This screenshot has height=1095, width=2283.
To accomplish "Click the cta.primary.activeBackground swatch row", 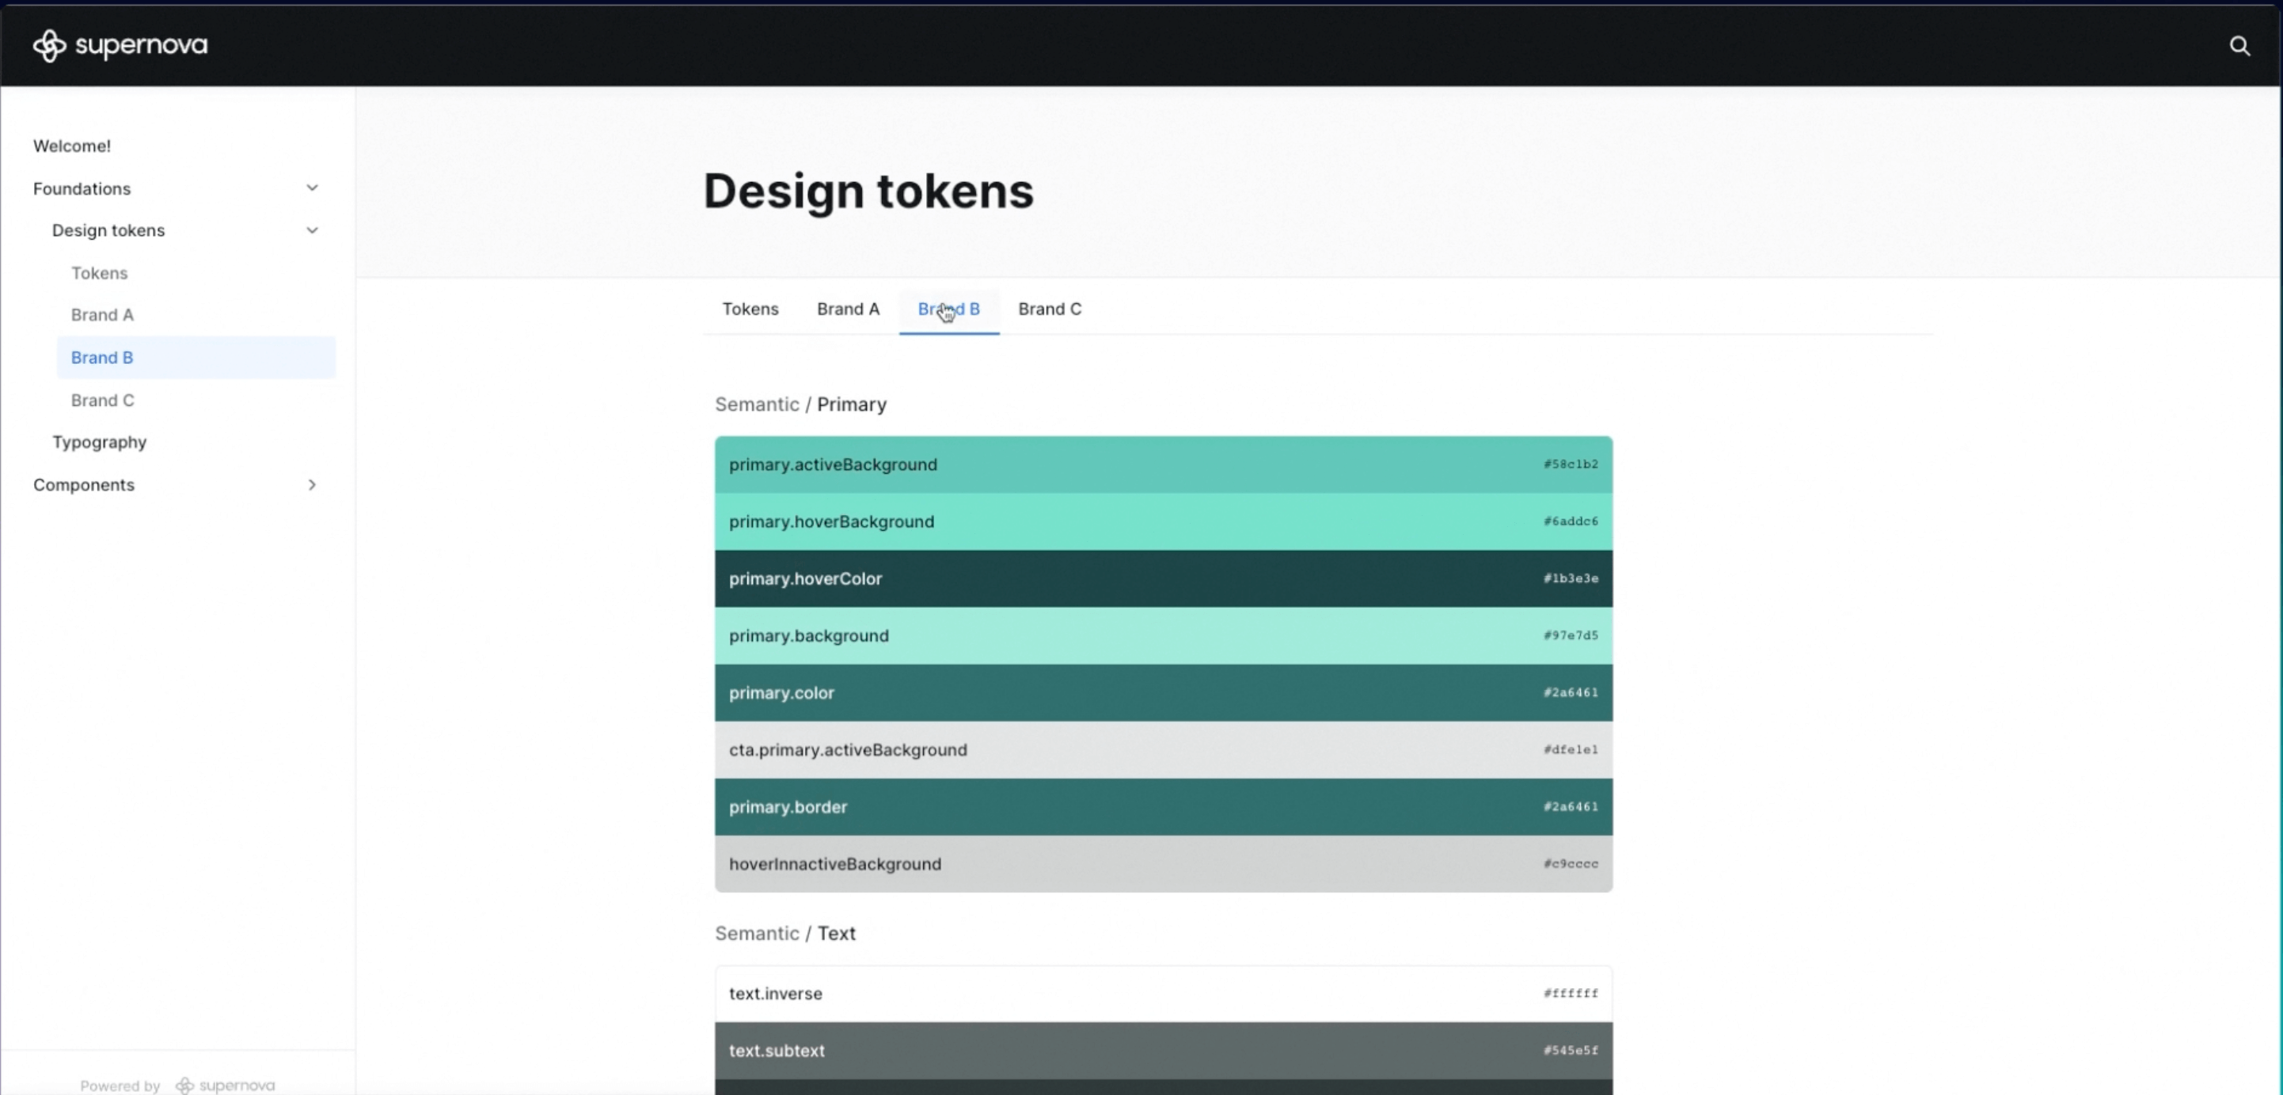I will pyautogui.click(x=1163, y=749).
